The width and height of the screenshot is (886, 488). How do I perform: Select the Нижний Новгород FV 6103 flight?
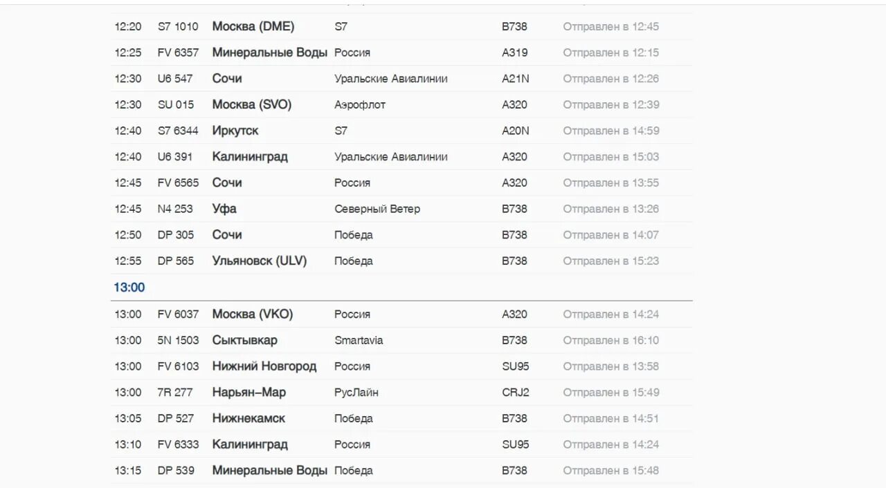click(401, 366)
